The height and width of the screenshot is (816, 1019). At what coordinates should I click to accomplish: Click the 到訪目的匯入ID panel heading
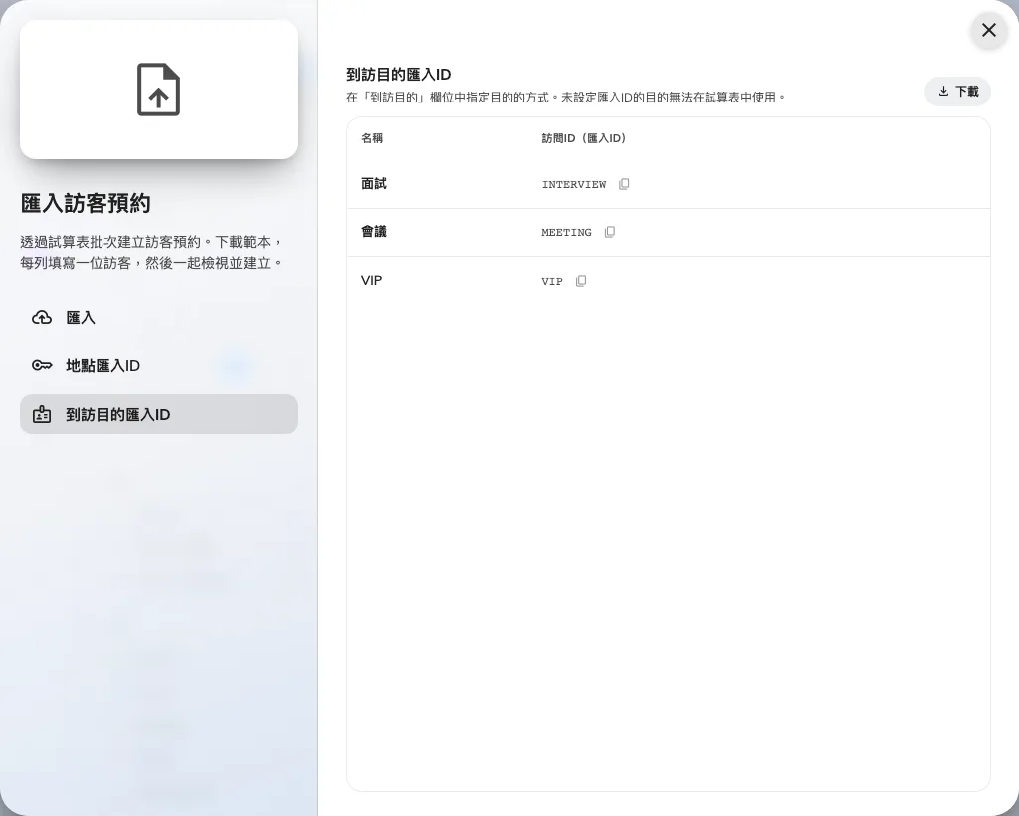[398, 74]
